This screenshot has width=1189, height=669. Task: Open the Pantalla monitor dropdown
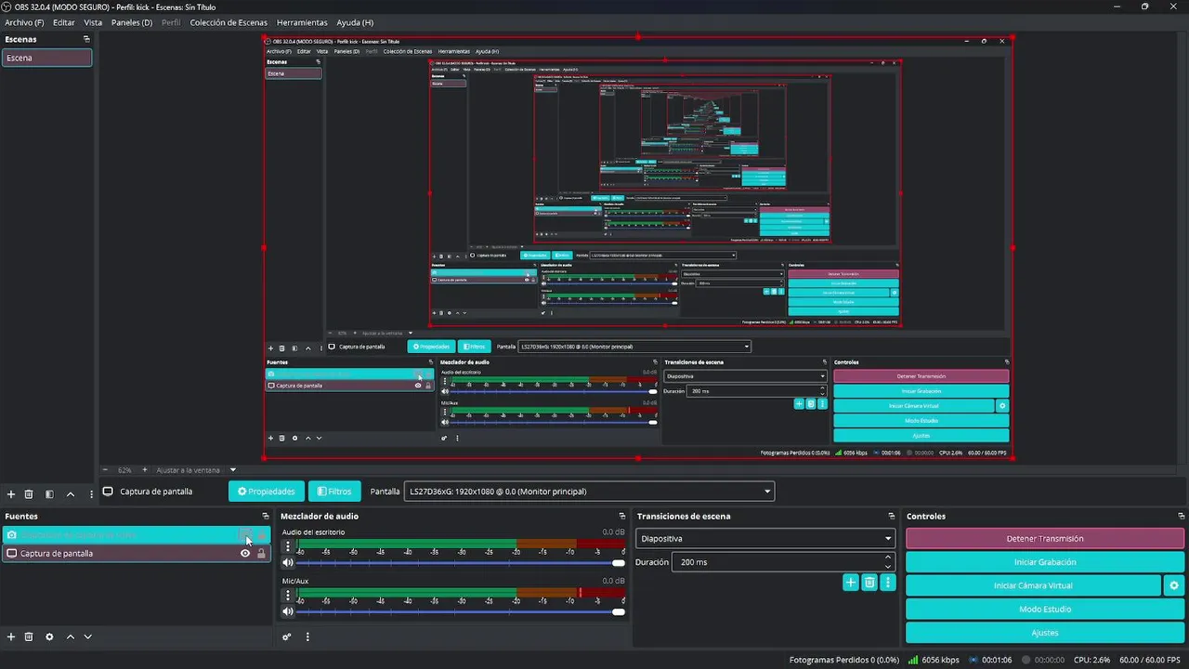[x=589, y=492]
